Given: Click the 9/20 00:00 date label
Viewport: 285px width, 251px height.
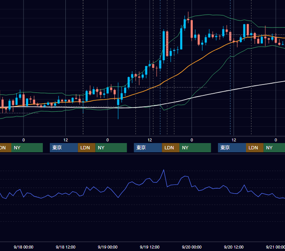Looking at the screenshot, I should (192, 247).
